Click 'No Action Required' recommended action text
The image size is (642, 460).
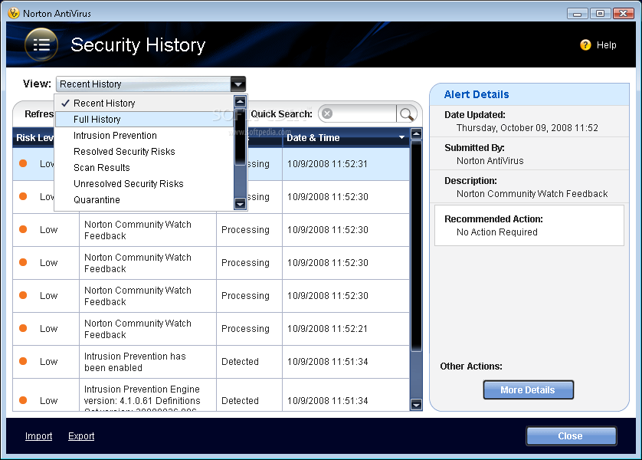coord(496,232)
